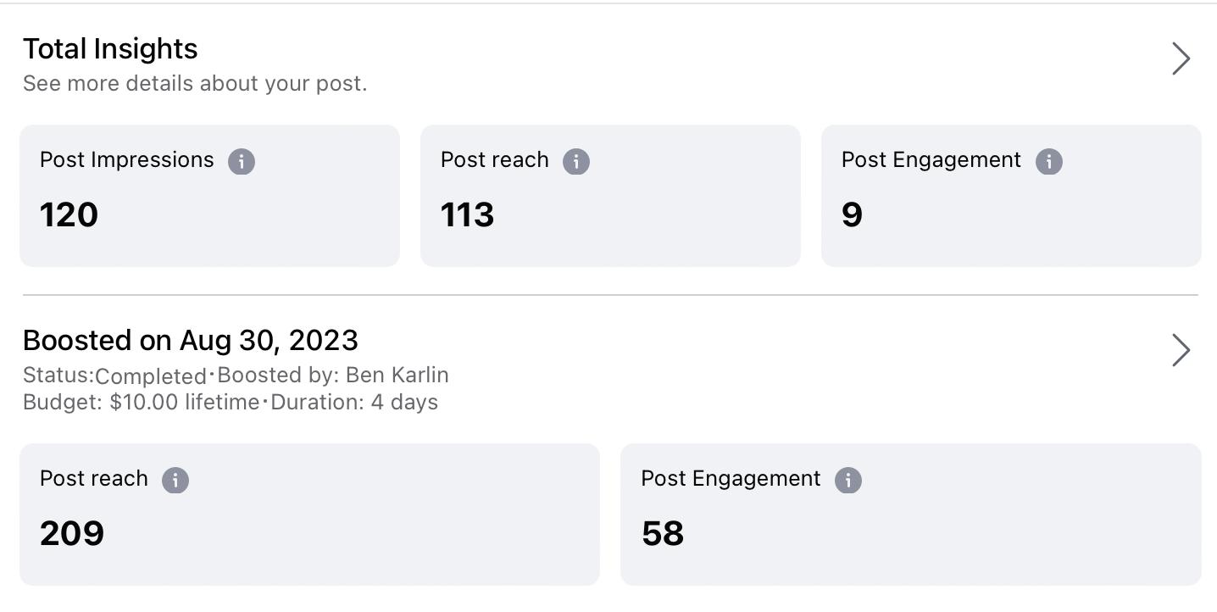This screenshot has width=1217, height=612.
Task: Click the Total Insights heading
Action: pos(110,49)
